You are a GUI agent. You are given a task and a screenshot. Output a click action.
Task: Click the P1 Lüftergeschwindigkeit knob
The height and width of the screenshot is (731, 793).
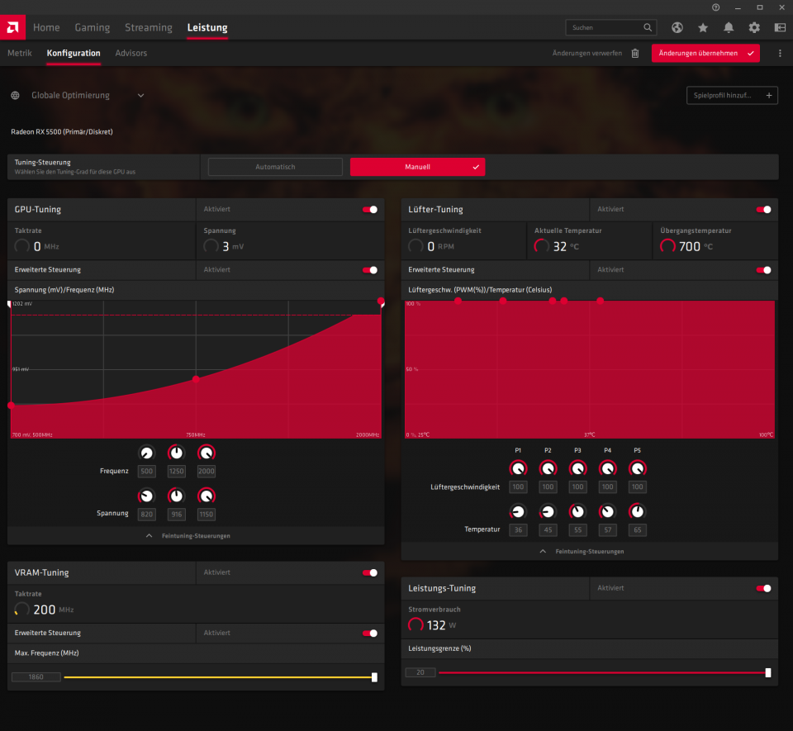click(x=518, y=468)
